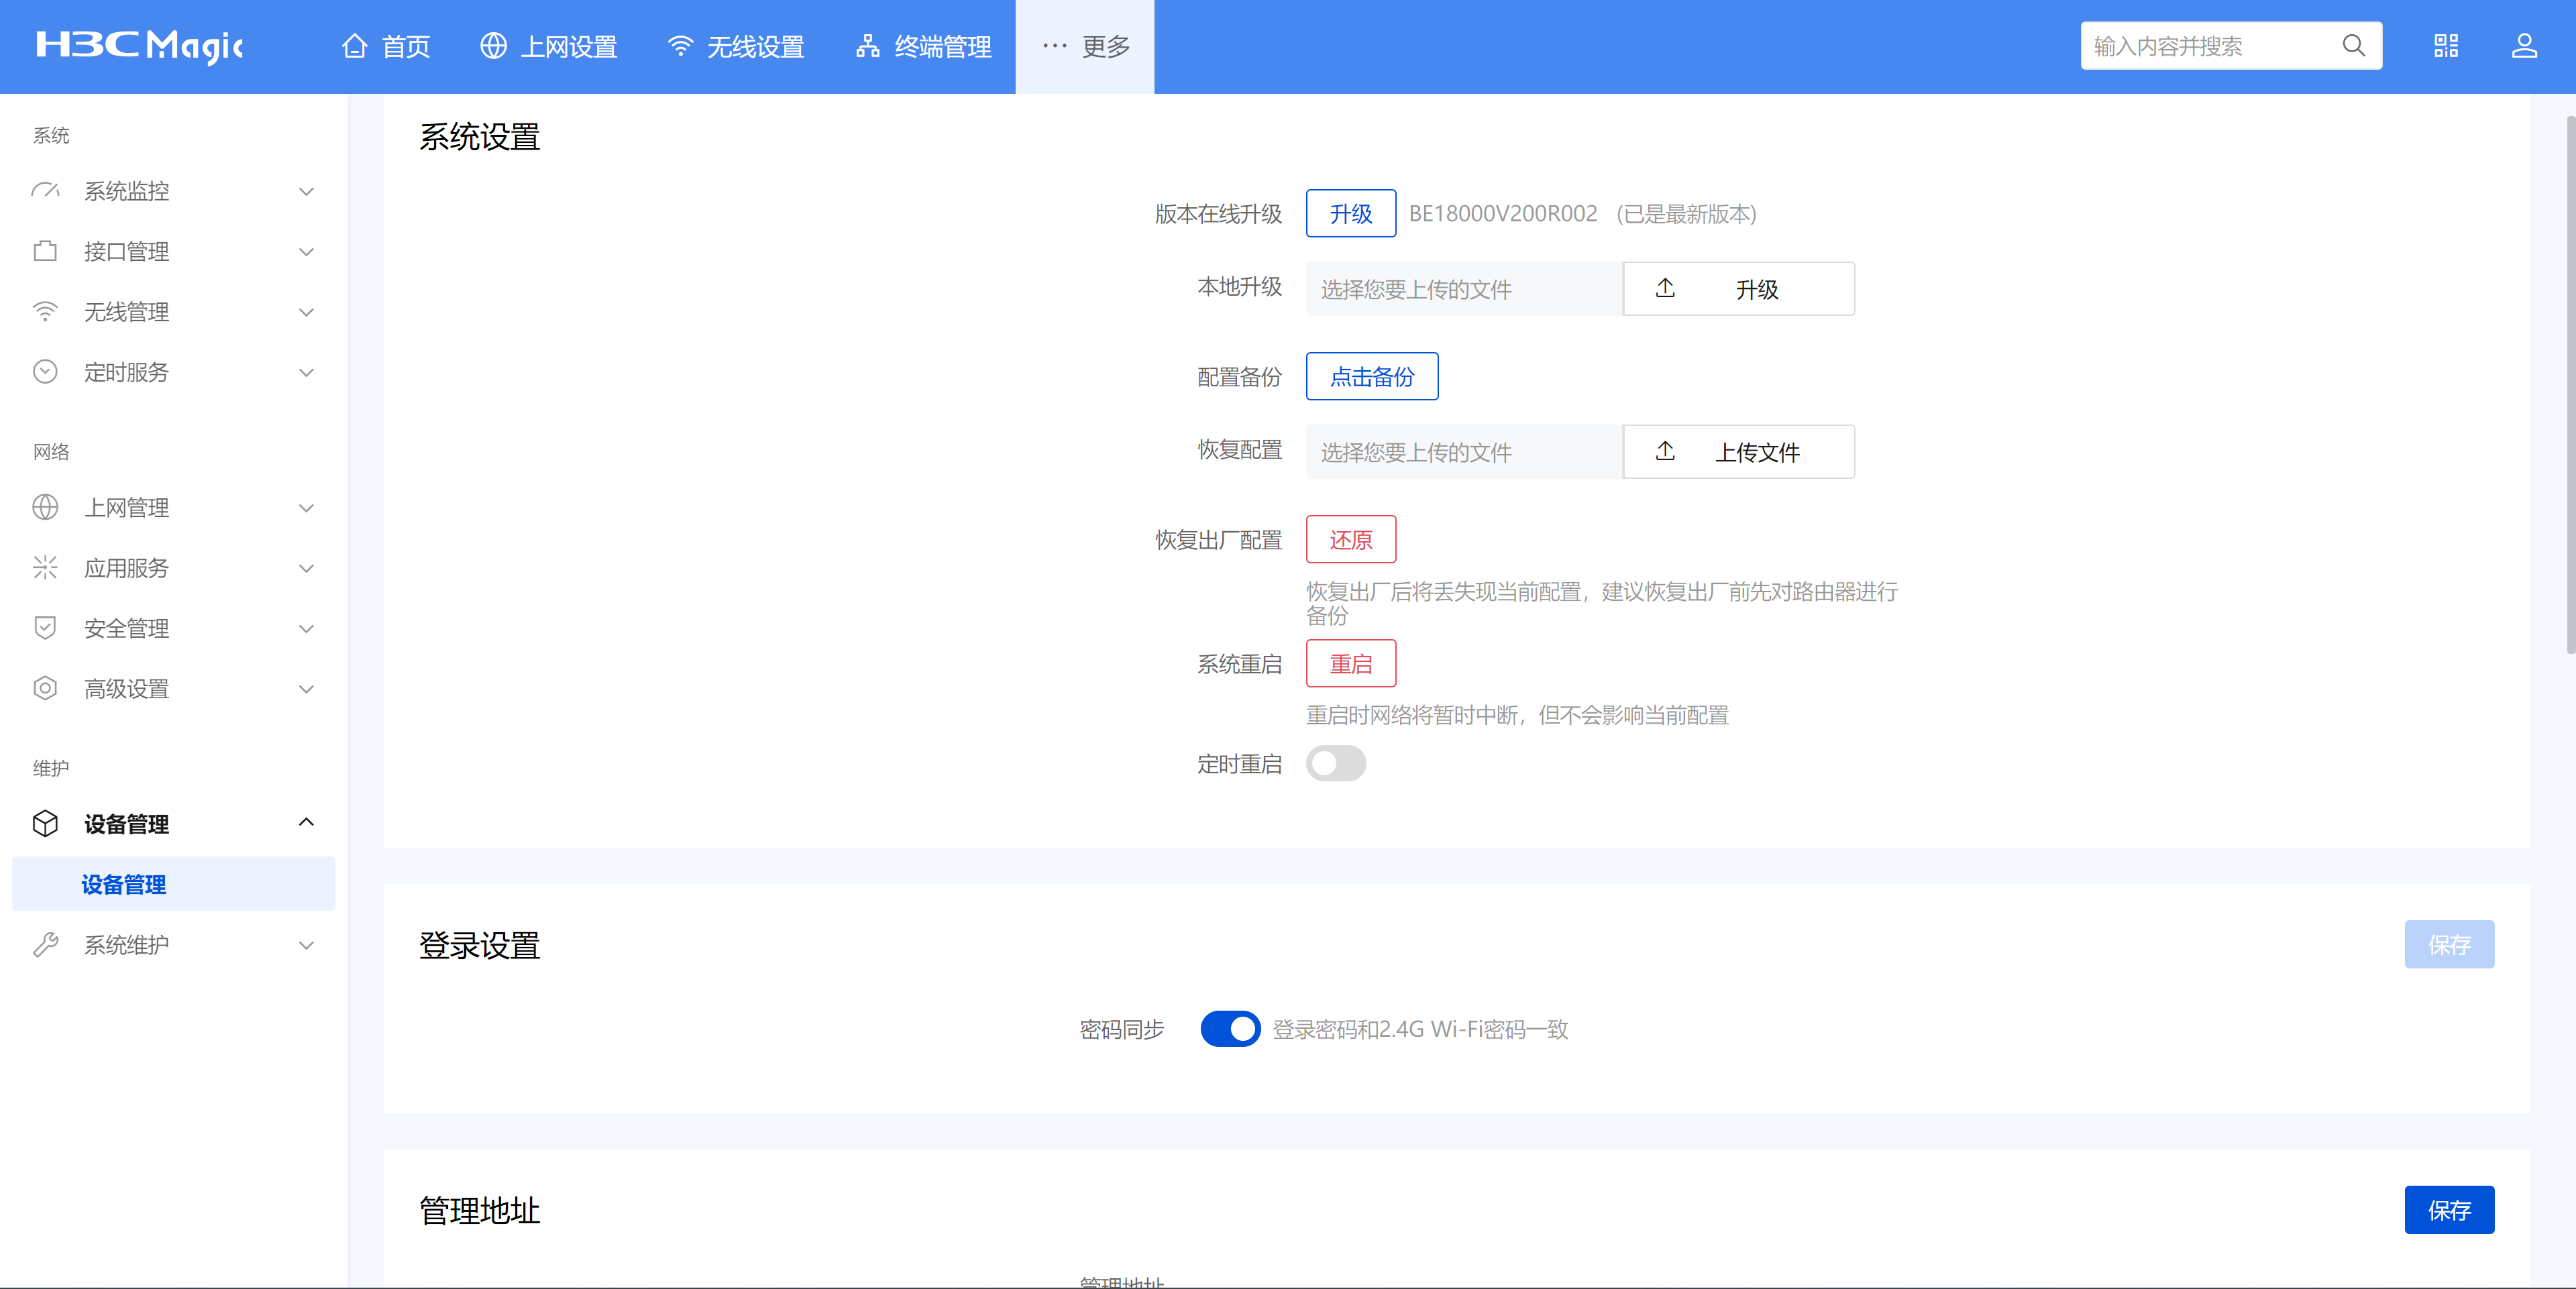Click the red 还原 factory reset button
2576x1289 pixels.
(1351, 539)
